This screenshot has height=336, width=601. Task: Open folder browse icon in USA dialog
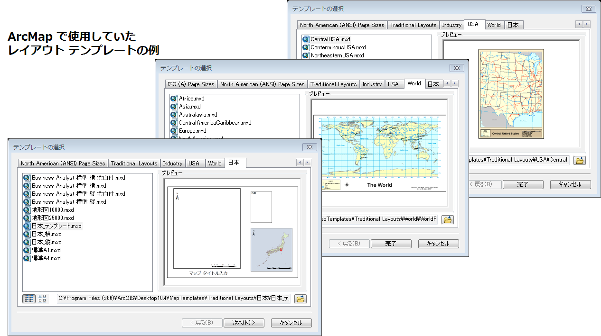point(579,160)
